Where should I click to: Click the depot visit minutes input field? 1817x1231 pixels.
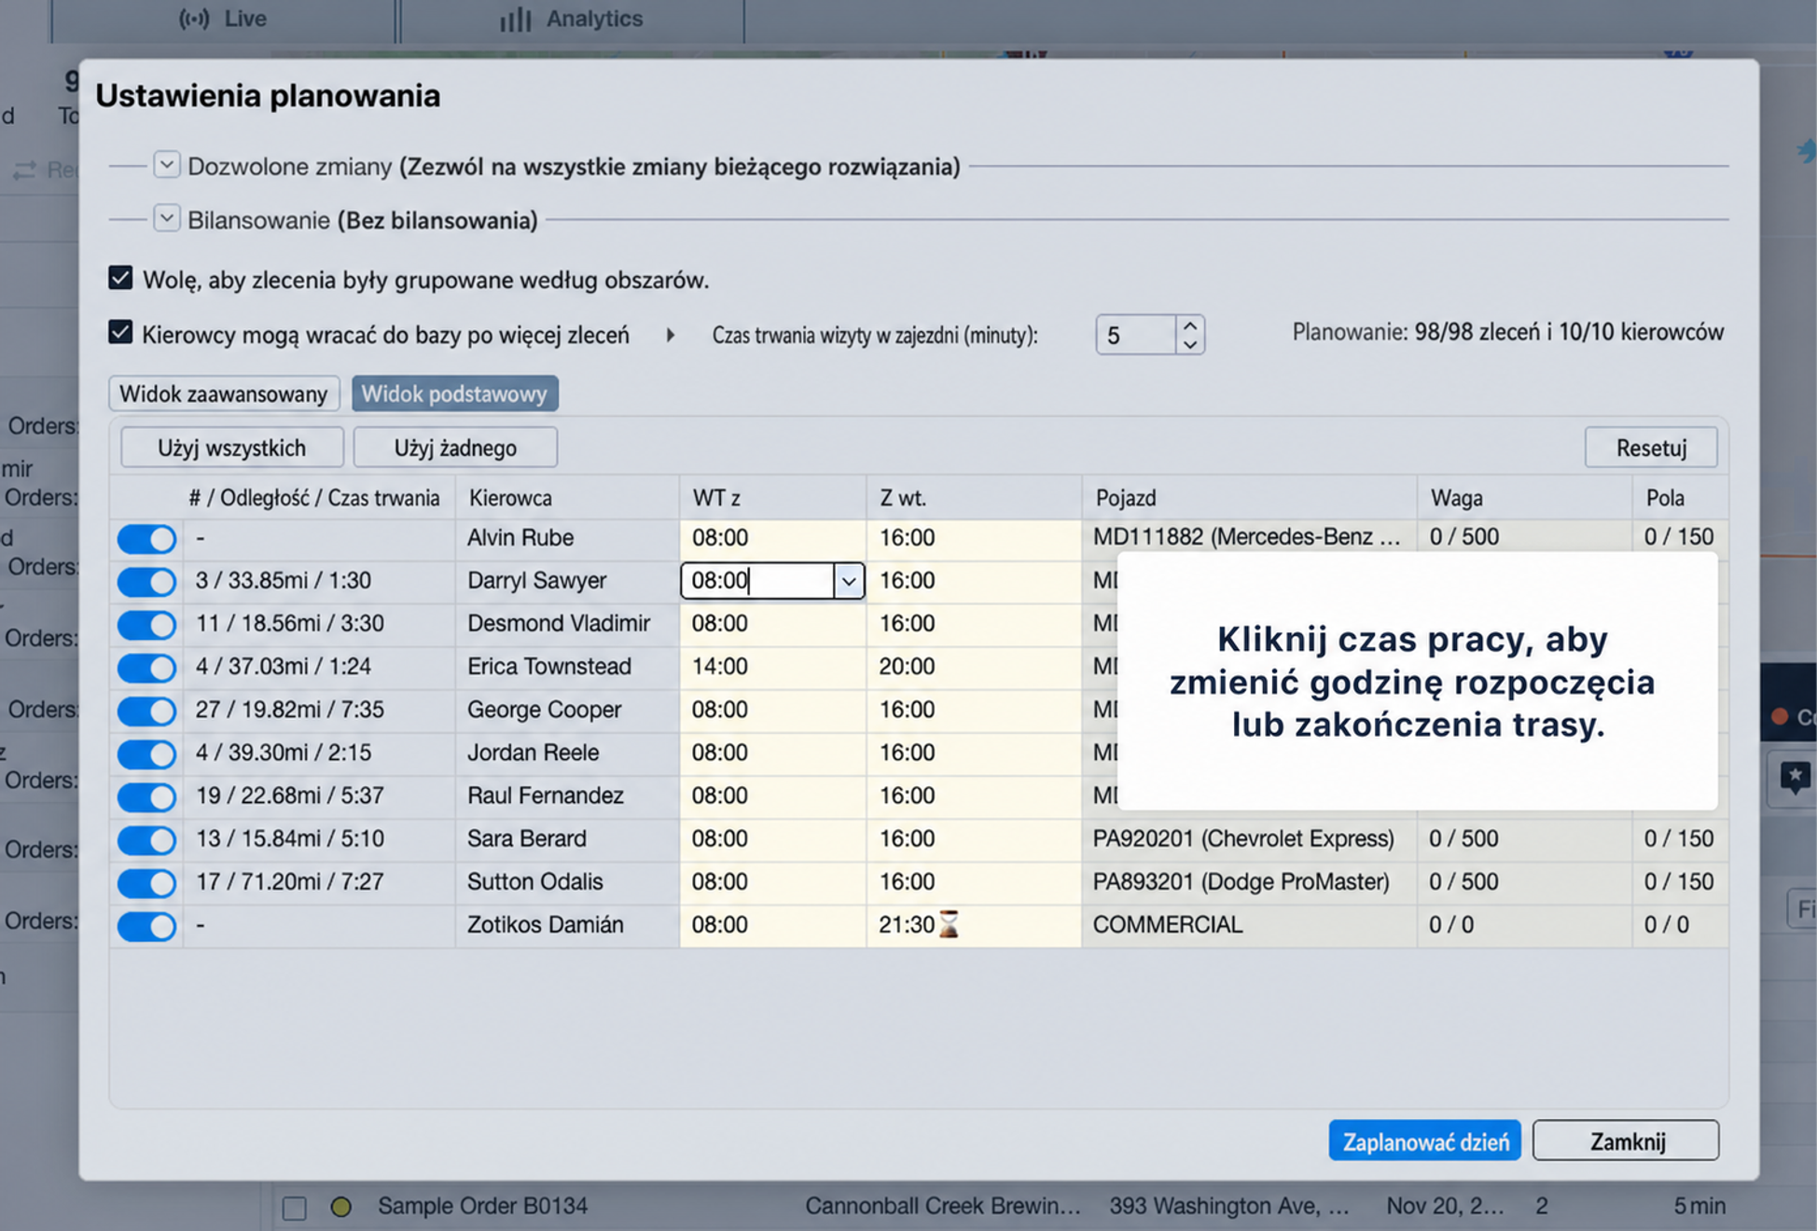[x=1135, y=335]
